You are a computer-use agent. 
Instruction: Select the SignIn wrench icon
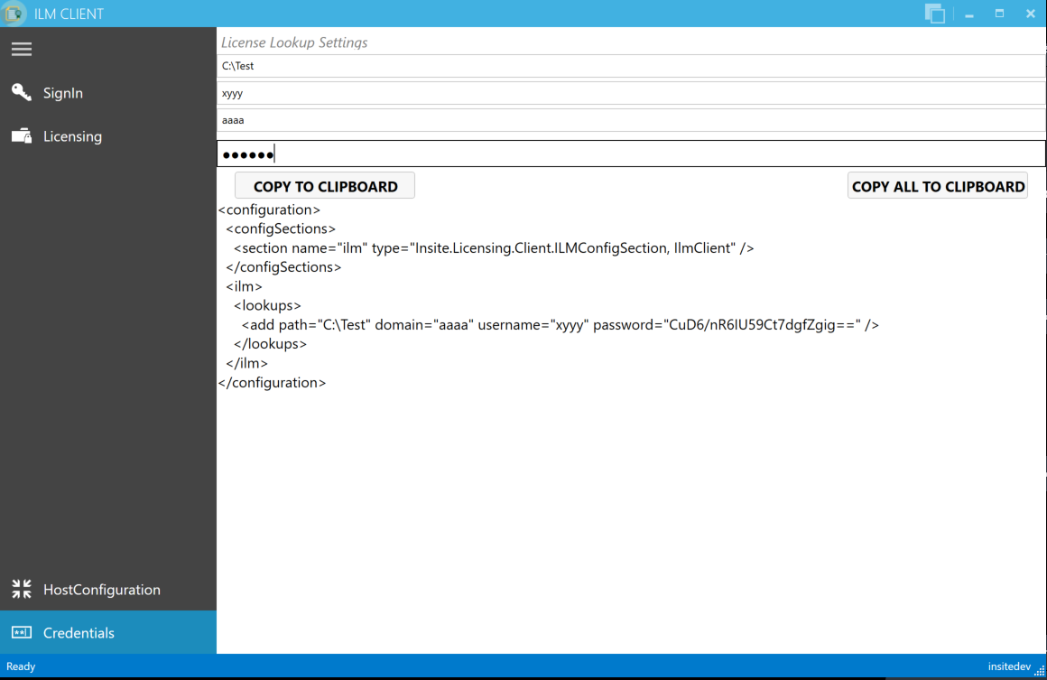tap(21, 92)
